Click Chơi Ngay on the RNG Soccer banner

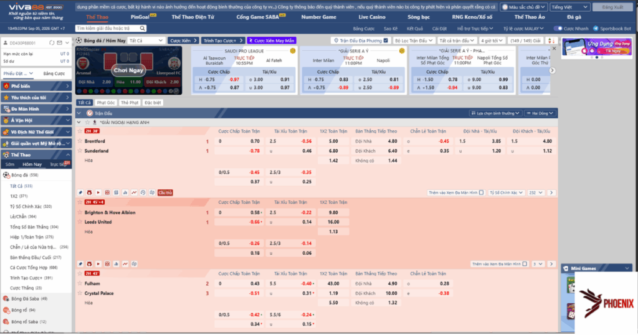[128, 70]
